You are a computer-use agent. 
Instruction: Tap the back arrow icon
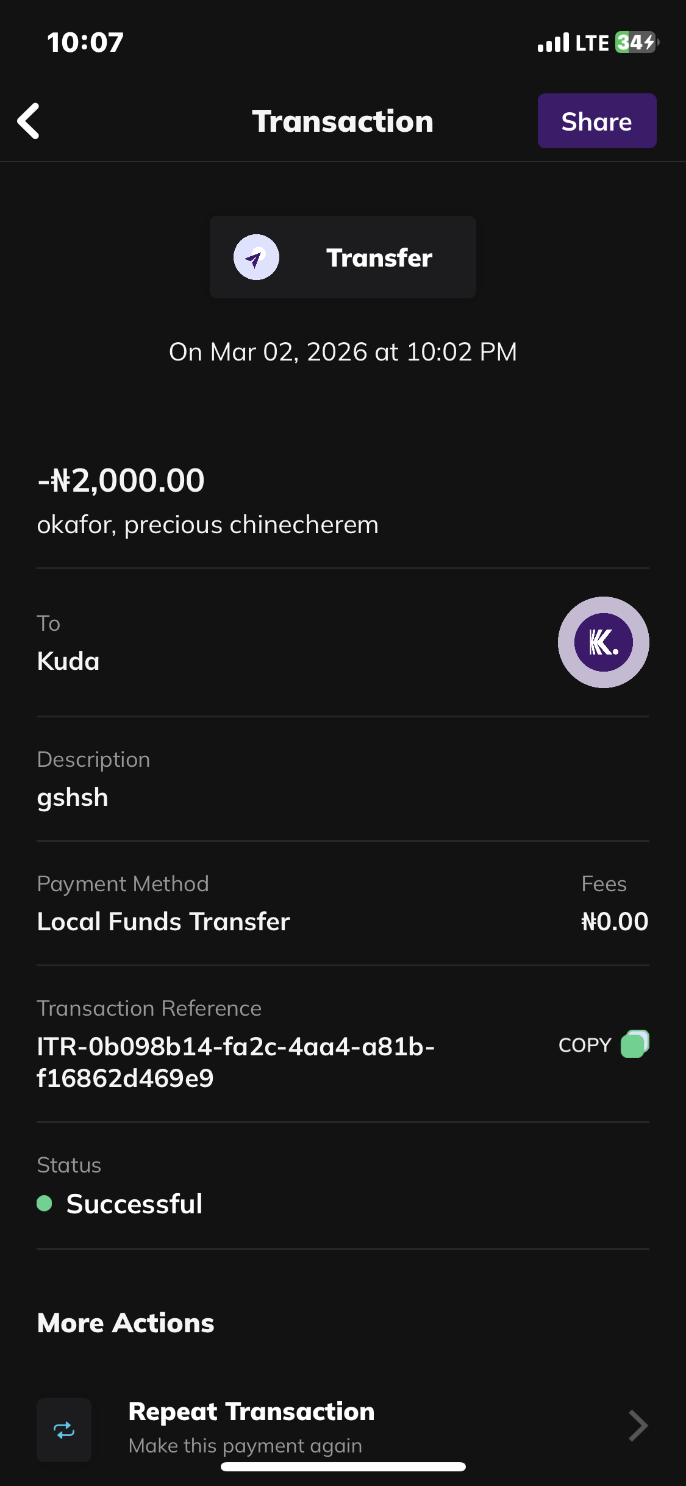point(29,121)
